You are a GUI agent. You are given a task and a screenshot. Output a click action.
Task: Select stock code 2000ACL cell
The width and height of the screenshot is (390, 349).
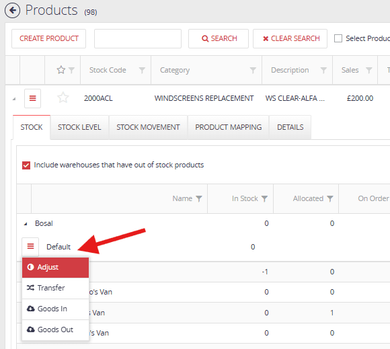tap(98, 98)
